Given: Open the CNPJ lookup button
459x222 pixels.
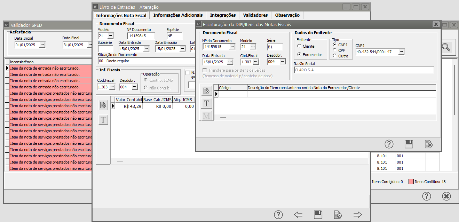Looking at the screenshot, I should pyautogui.click(x=401, y=52).
